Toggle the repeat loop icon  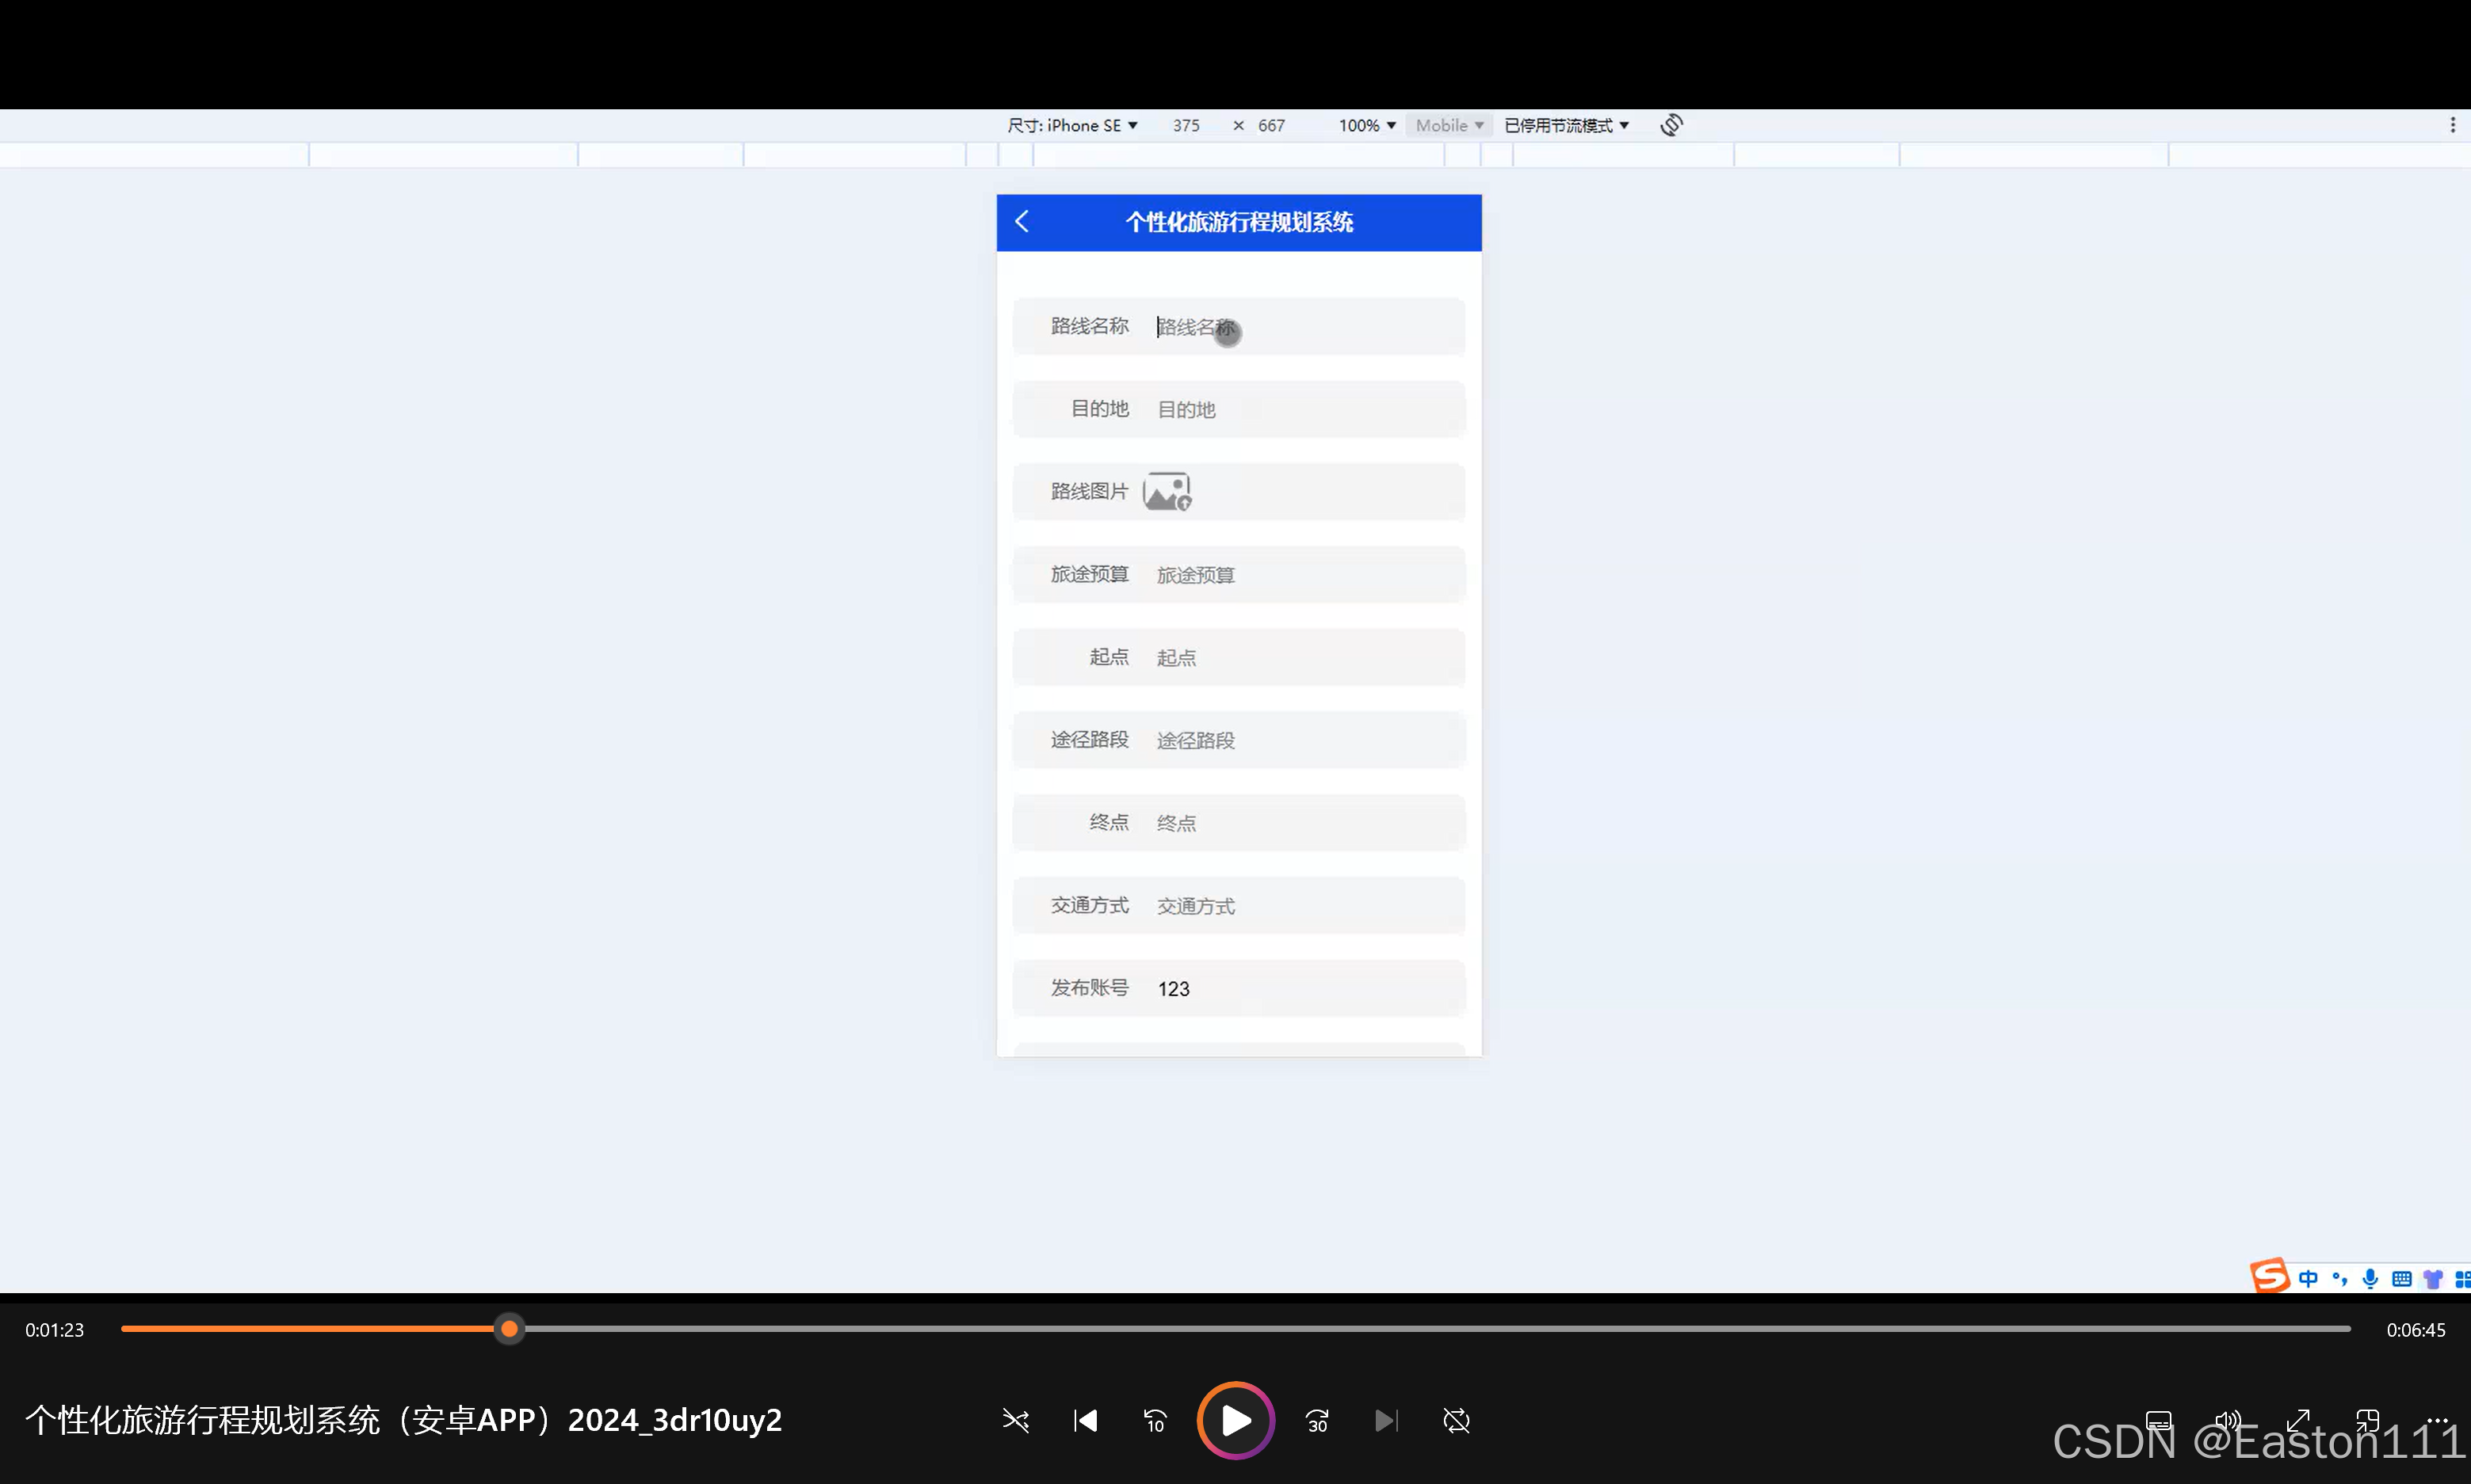(x=1456, y=1420)
